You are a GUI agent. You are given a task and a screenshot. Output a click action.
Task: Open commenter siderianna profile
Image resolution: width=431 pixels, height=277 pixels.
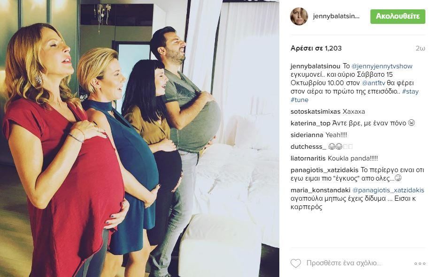point(307,135)
